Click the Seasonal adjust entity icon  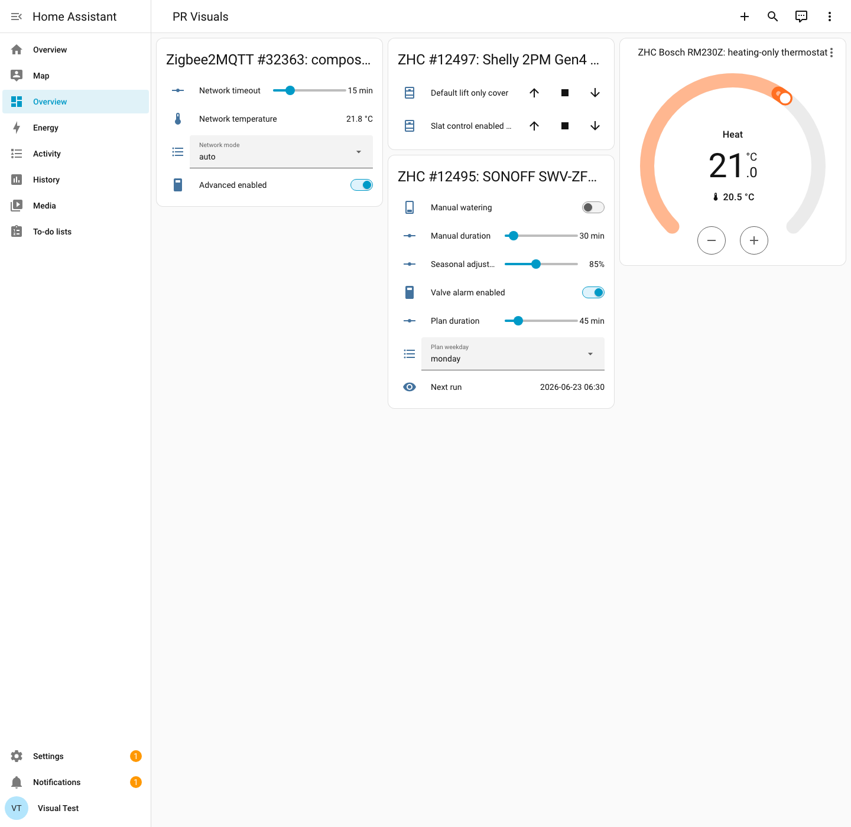[410, 264]
